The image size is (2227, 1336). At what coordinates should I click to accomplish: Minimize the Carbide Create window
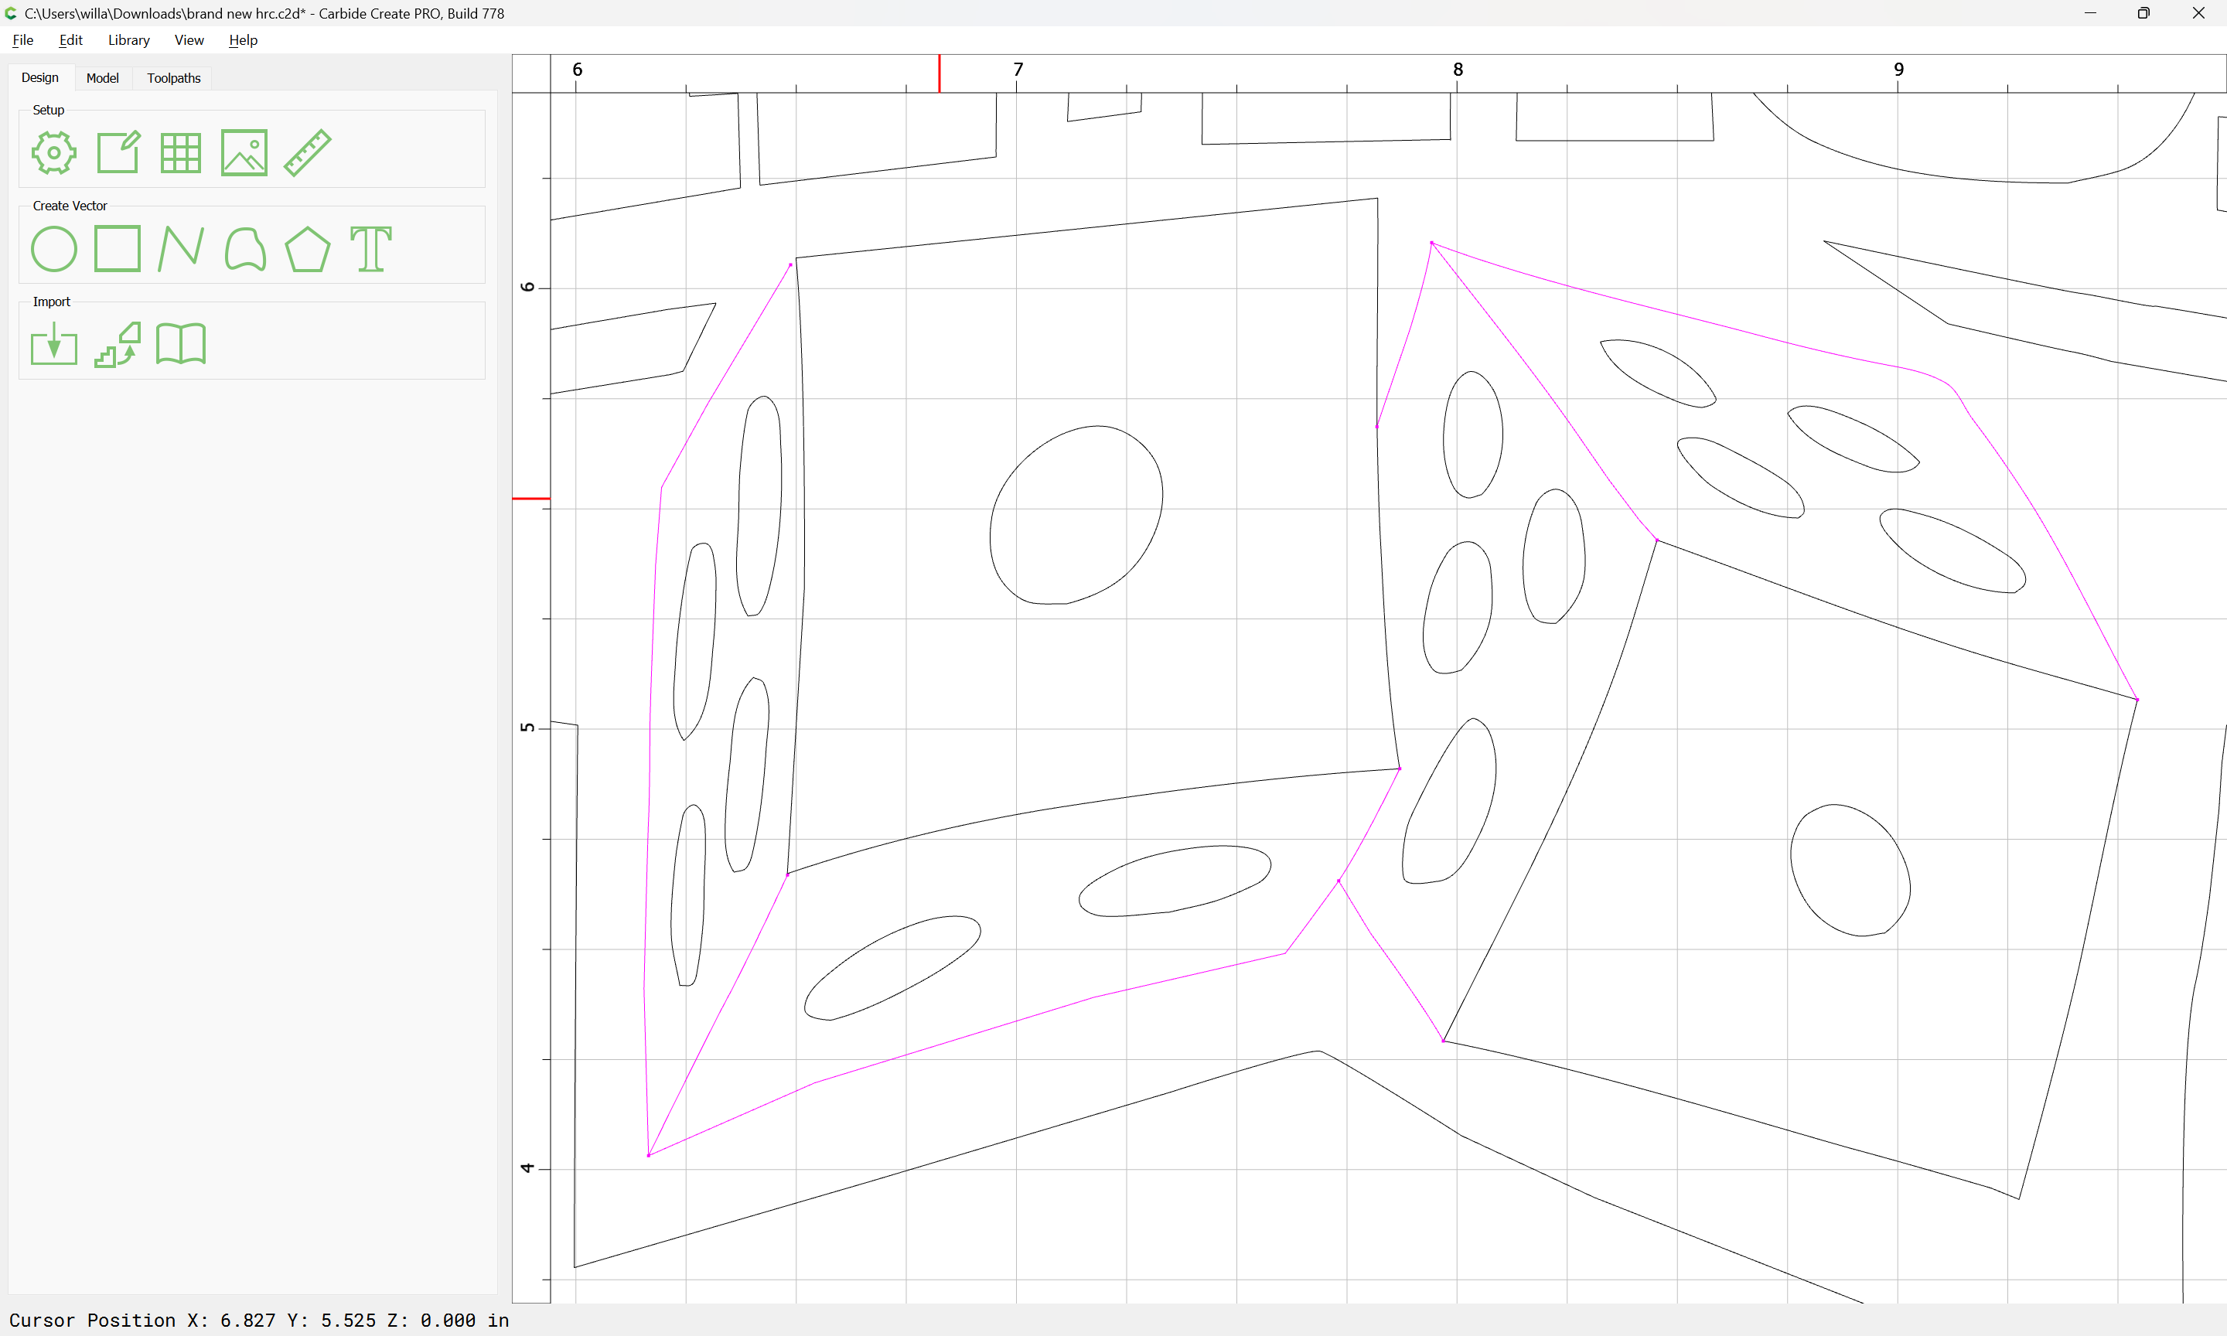(2090, 12)
